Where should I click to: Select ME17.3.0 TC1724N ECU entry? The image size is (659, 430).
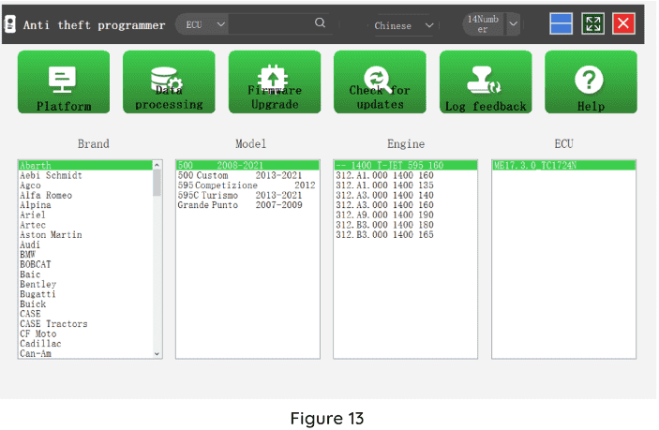click(x=534, y=166)
